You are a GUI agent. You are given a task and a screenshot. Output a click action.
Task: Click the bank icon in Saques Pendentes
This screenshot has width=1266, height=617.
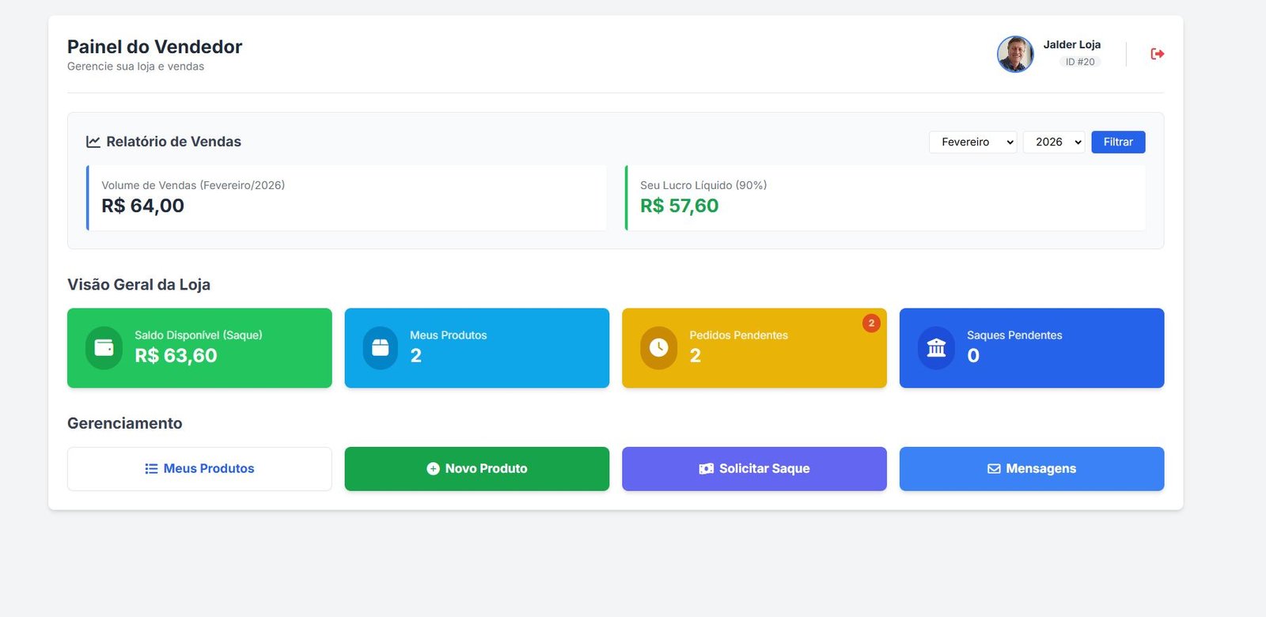pos(936,348)
